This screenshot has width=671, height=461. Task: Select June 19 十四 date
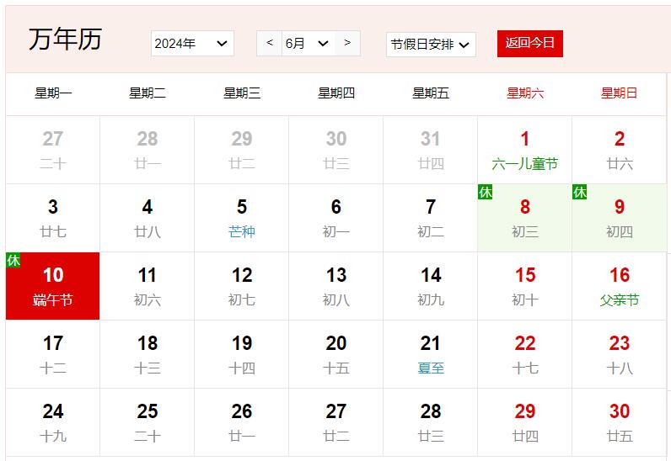click(x=242, y=354)
